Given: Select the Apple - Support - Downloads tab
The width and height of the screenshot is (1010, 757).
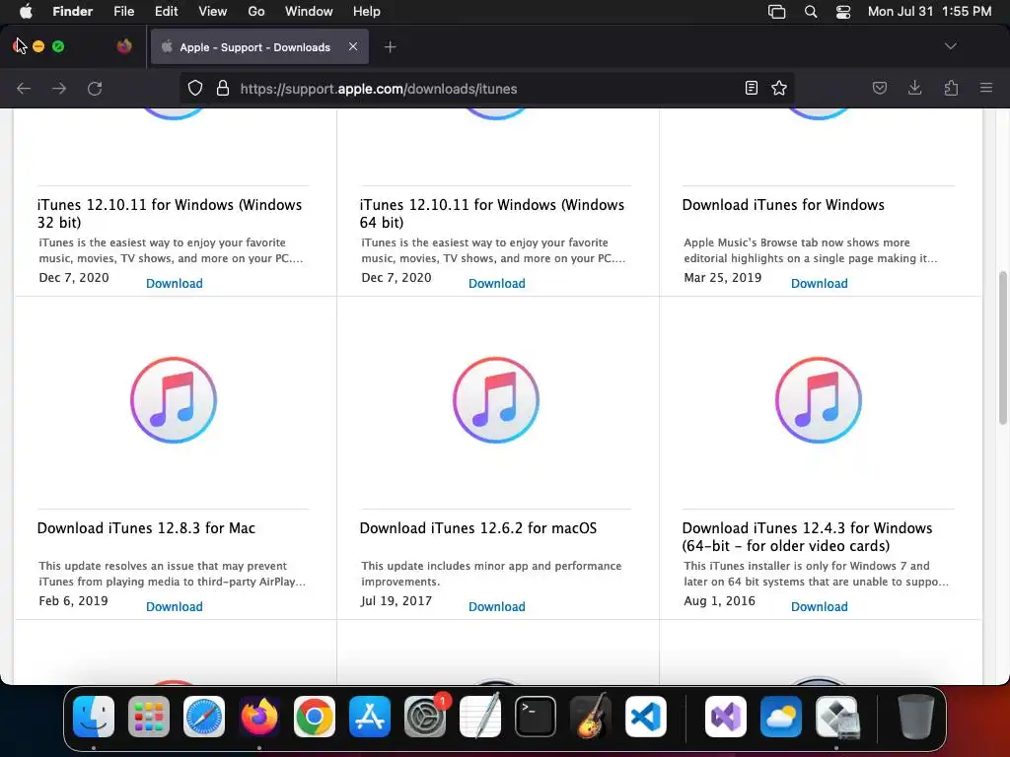Looking at the screenshot, I should pos(259,47).
